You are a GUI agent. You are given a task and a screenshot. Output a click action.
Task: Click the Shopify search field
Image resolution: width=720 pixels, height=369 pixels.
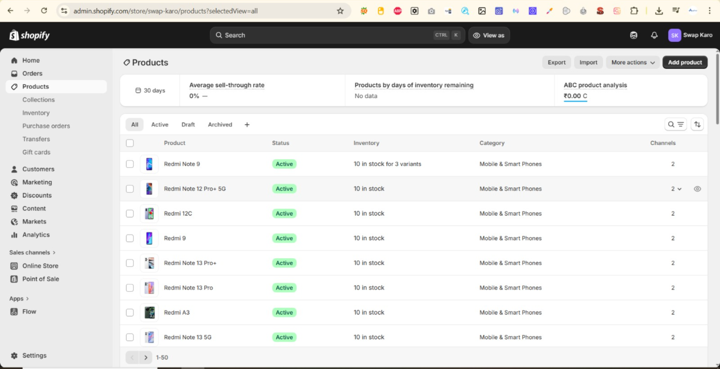point(337,35)
